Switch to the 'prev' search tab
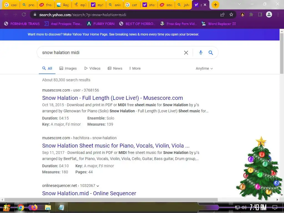The height and width of the screenshot is (213, 284). [29, 5]
